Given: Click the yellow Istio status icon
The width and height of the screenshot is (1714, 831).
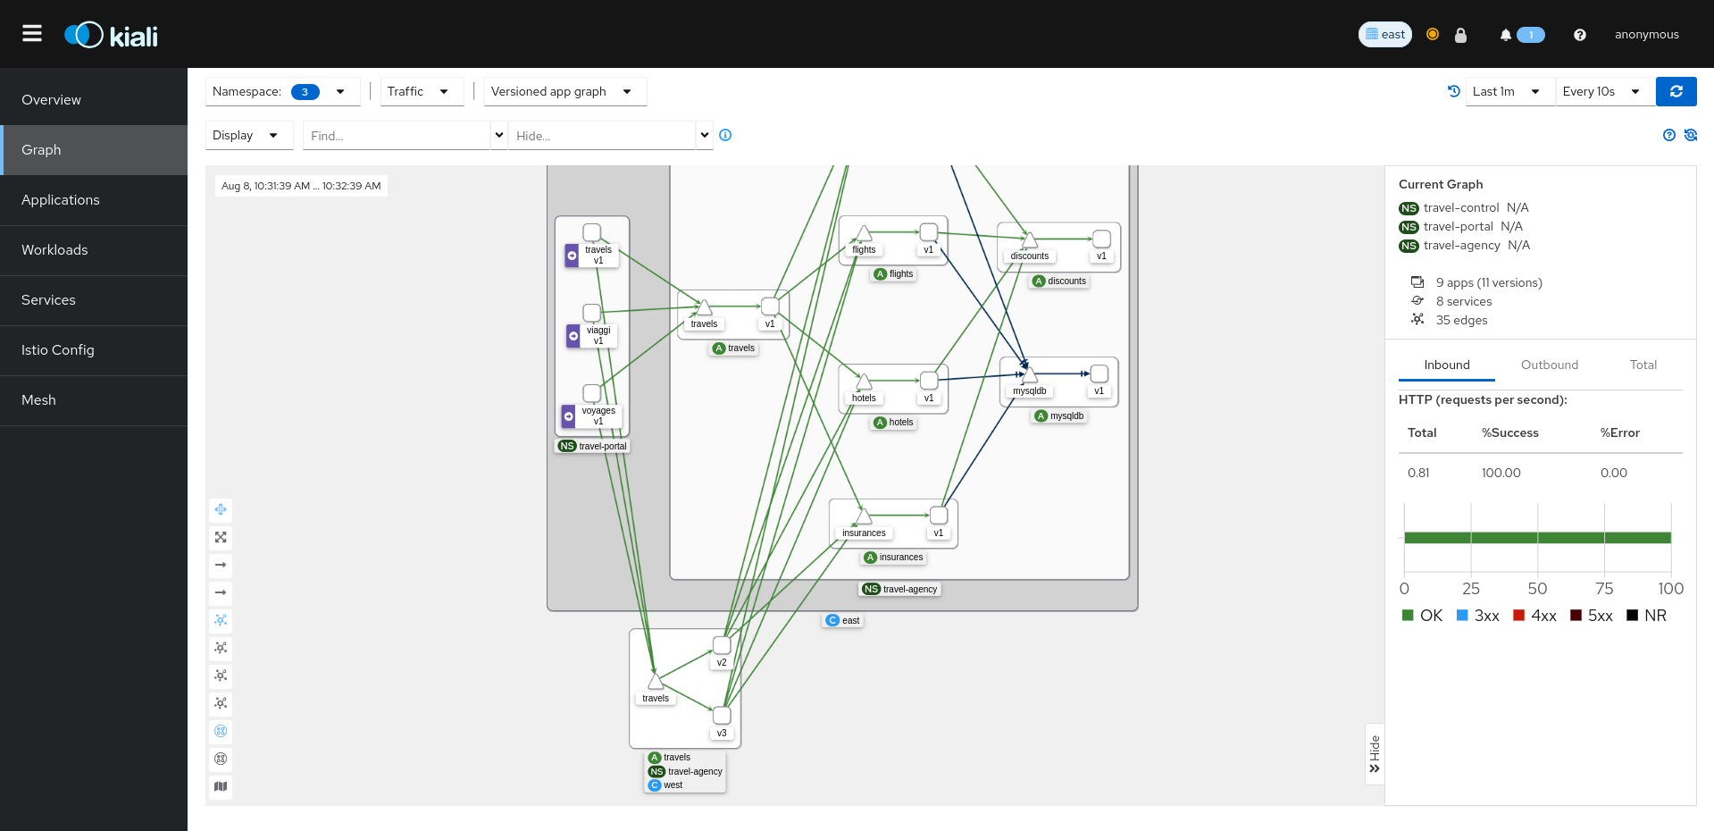Looking at the screenshot, I should pos(1433,34).
